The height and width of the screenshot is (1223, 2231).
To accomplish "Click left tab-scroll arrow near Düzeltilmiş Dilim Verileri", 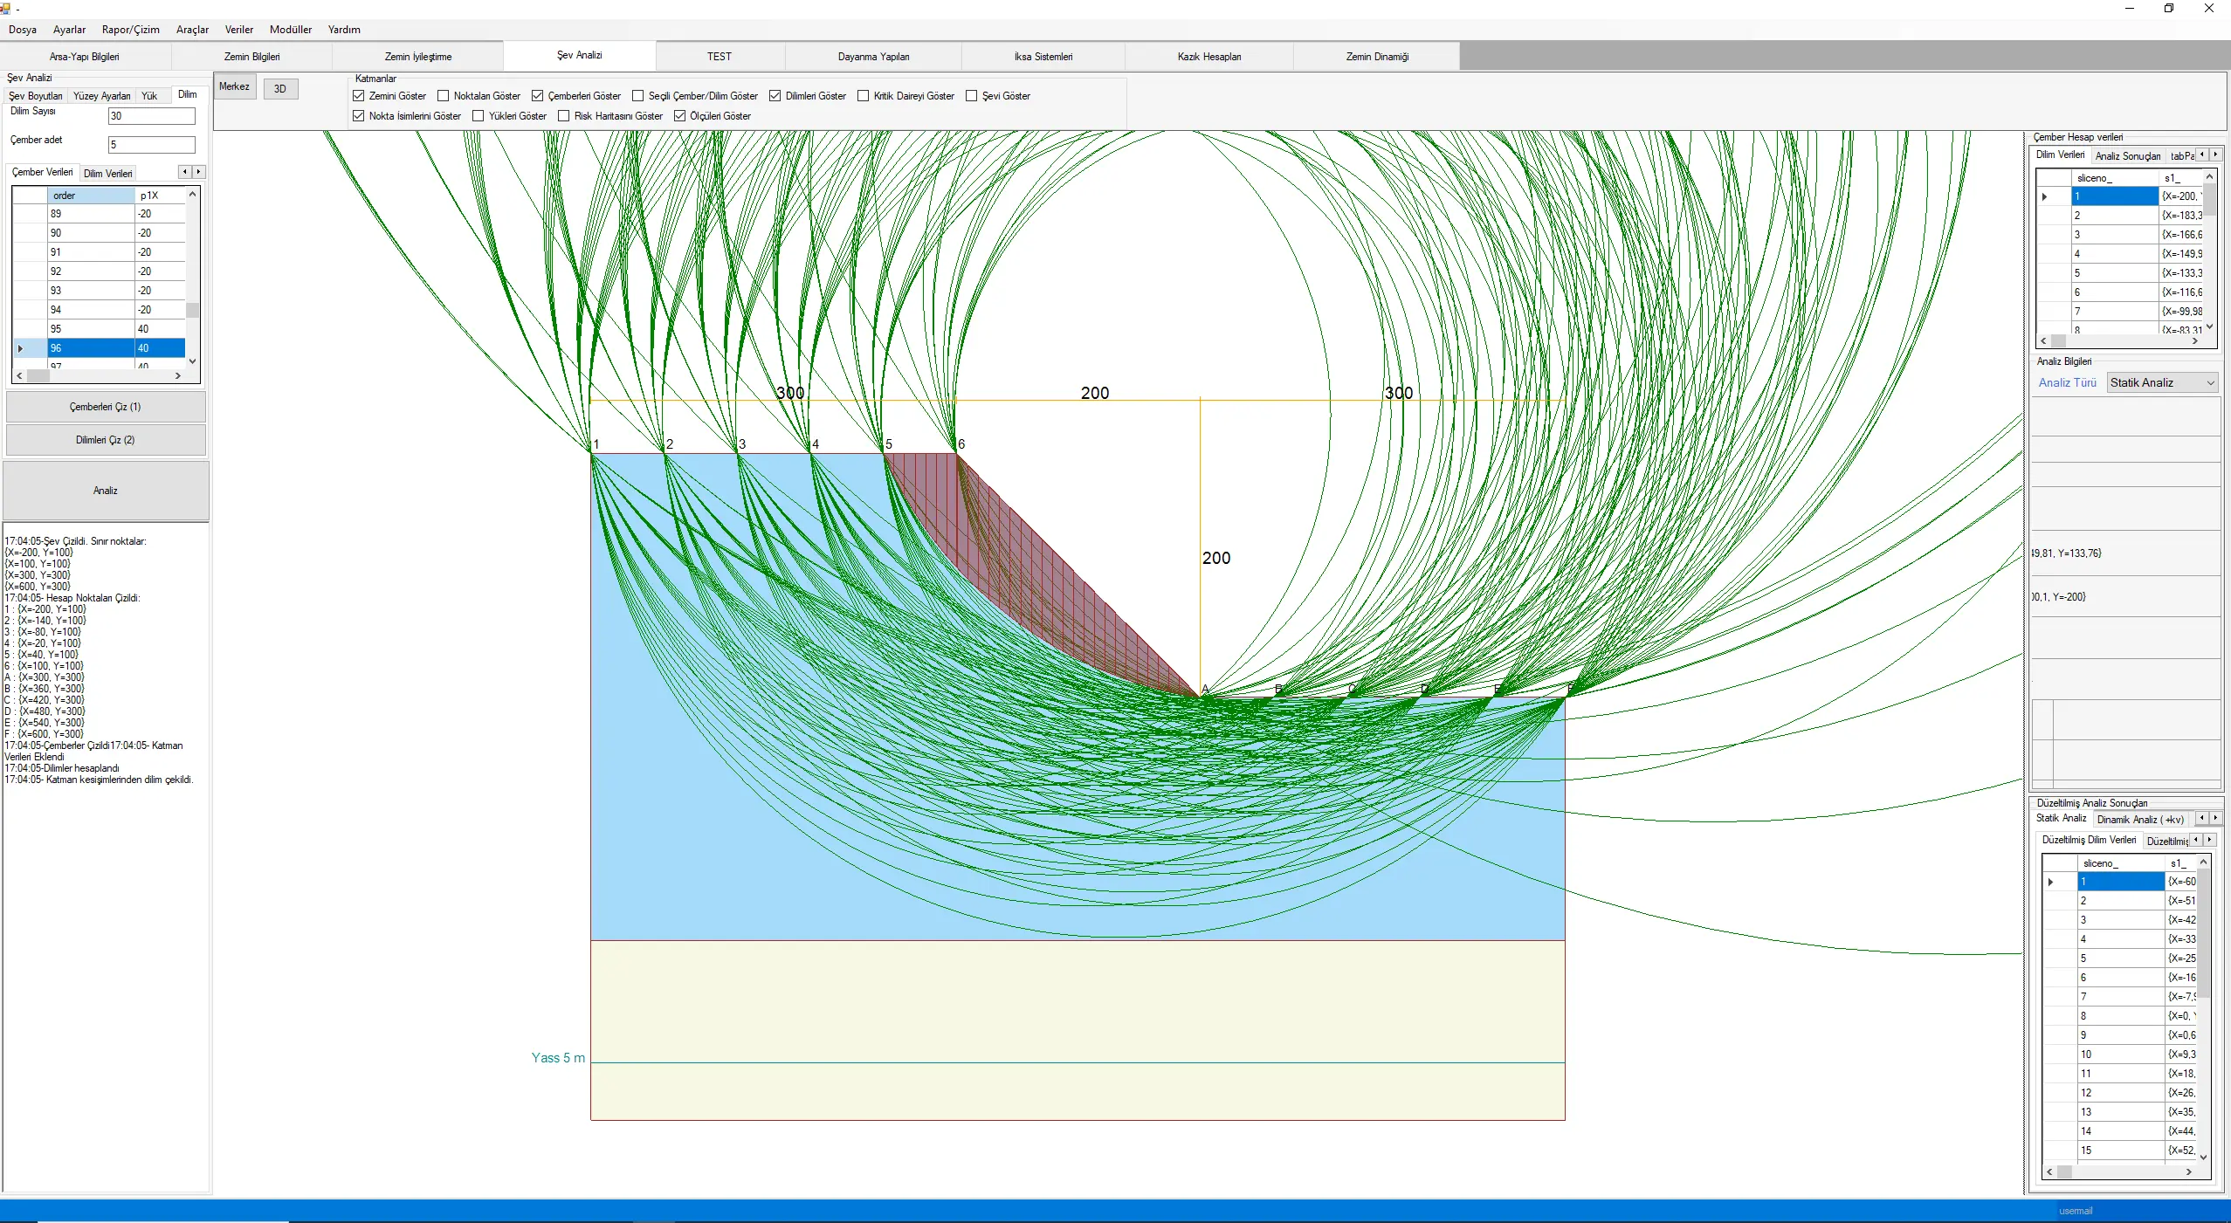I will 2195,840.
